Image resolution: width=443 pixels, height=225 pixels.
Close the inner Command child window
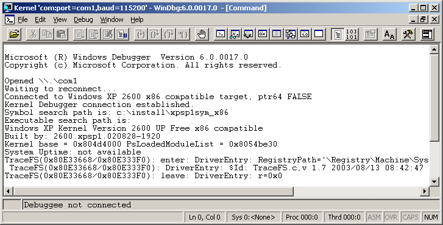point(434,19)
